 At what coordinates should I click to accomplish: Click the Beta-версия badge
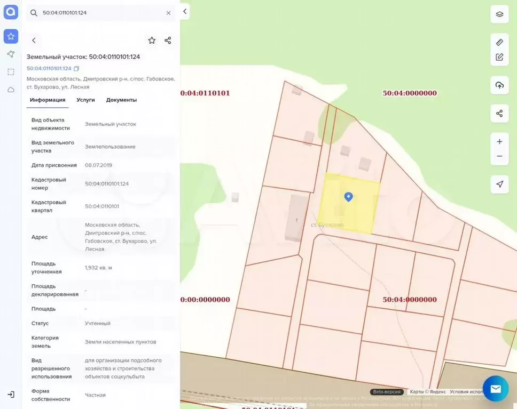[x=387, y=392]
